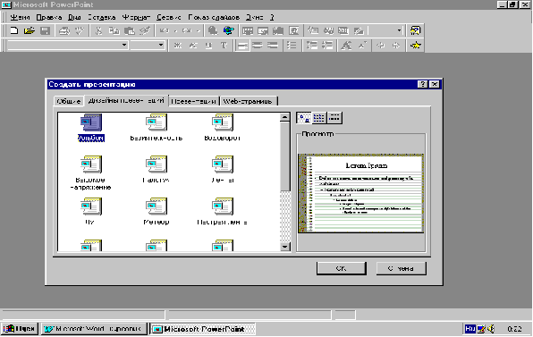
Task: Switch to list view mode
Action: point(319,118)
